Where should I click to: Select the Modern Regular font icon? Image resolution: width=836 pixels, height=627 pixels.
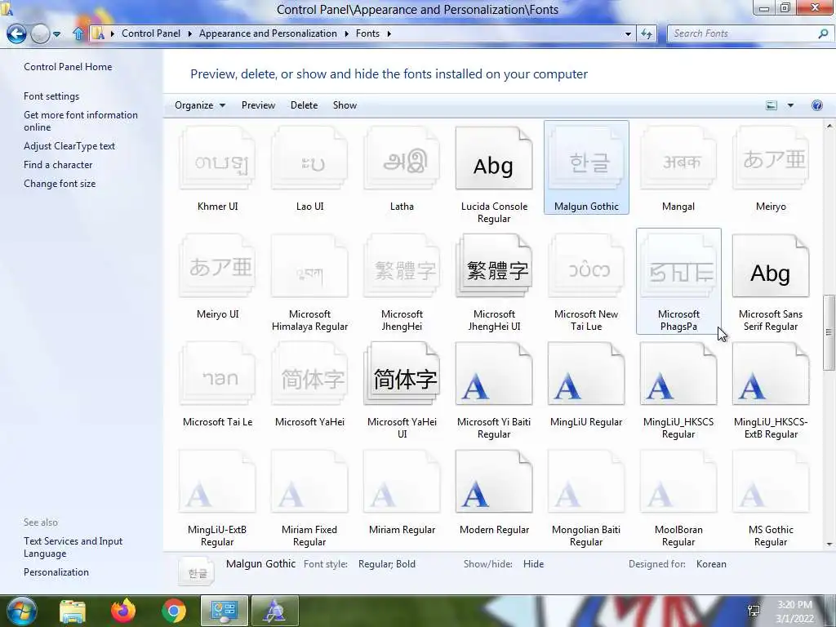point(494,482)
